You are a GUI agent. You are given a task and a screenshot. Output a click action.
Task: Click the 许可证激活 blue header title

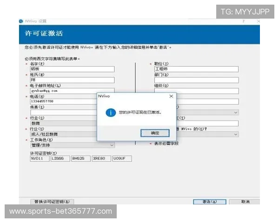(43, 34)
